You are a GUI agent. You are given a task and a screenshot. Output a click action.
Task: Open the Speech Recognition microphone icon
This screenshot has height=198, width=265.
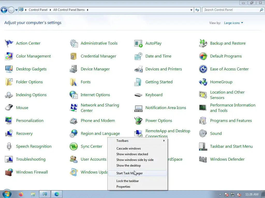(9, 146)
